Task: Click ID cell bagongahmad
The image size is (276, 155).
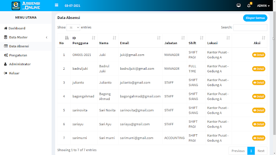Action: 83,96
